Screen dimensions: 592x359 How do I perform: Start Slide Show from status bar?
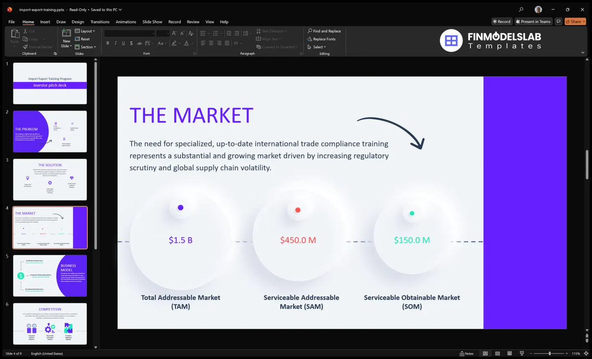(x=522, y=353)
